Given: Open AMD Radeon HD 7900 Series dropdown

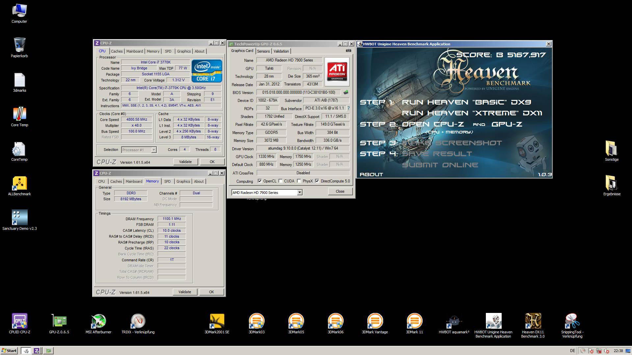Looking at the screenshot, I should point(267,192).
